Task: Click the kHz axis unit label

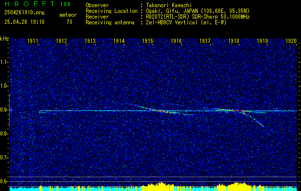Action: point(4,39)
